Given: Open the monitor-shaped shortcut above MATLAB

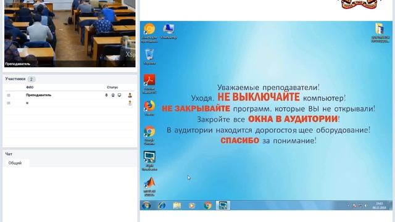Looking at the screenshot, I should (x=149, y=161).
